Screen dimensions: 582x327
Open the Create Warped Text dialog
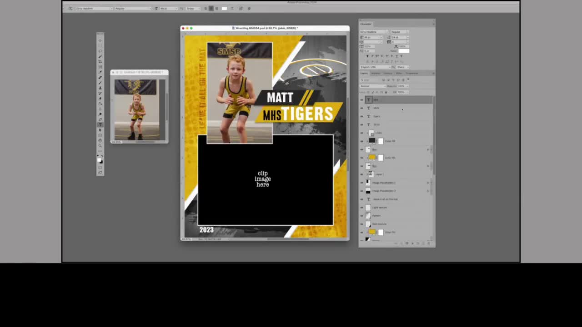(x=232, y=8)
